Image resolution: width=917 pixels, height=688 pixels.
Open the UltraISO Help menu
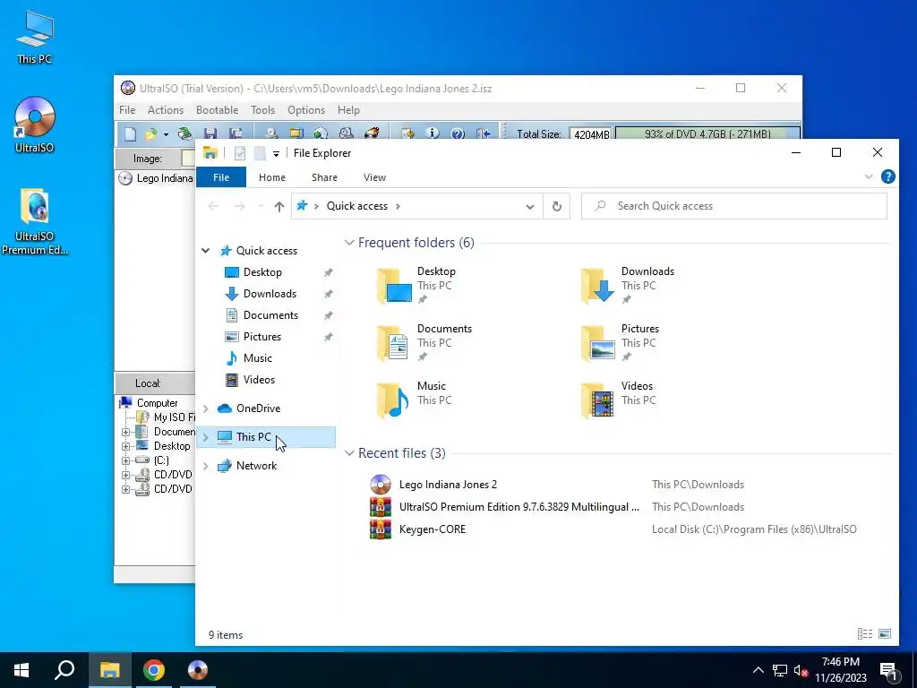tap(348, 110)
